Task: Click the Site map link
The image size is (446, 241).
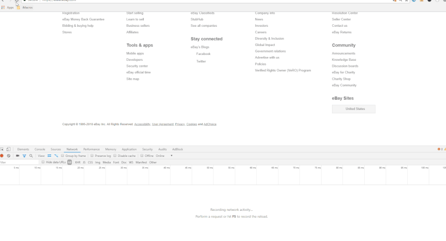Action: click(133, 79)
